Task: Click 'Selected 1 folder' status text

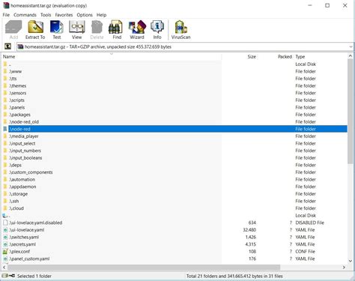Action: pyautogui.click(x=34, y=276)
